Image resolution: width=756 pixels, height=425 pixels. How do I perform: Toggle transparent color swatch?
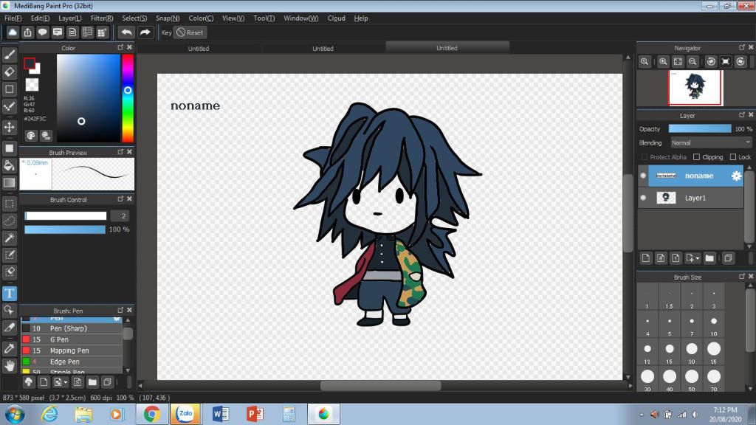click(x=32, y=85)
